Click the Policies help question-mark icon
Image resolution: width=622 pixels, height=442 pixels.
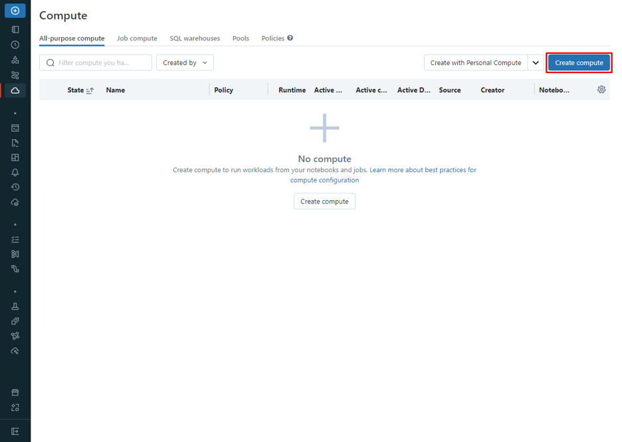(x=290, y=38)
